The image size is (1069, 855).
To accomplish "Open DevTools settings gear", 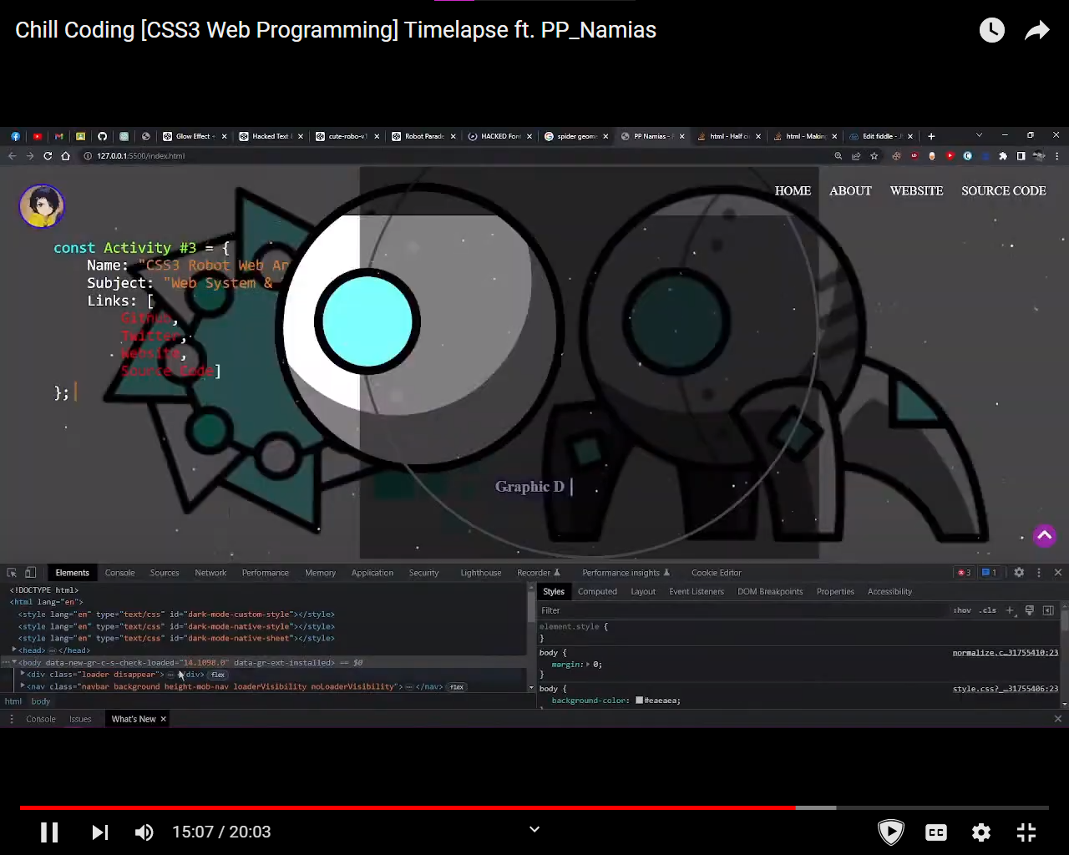I will tap(1019, 573).
